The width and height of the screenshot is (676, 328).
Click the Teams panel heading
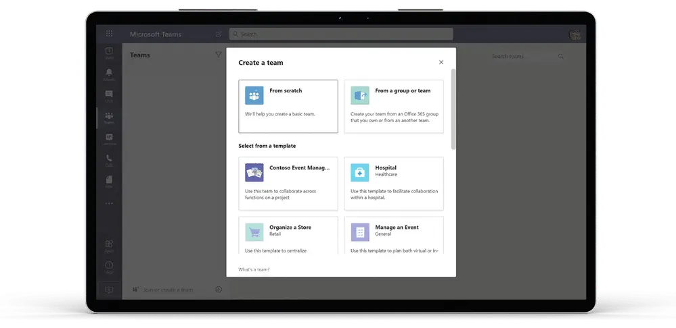click(140, 55)
